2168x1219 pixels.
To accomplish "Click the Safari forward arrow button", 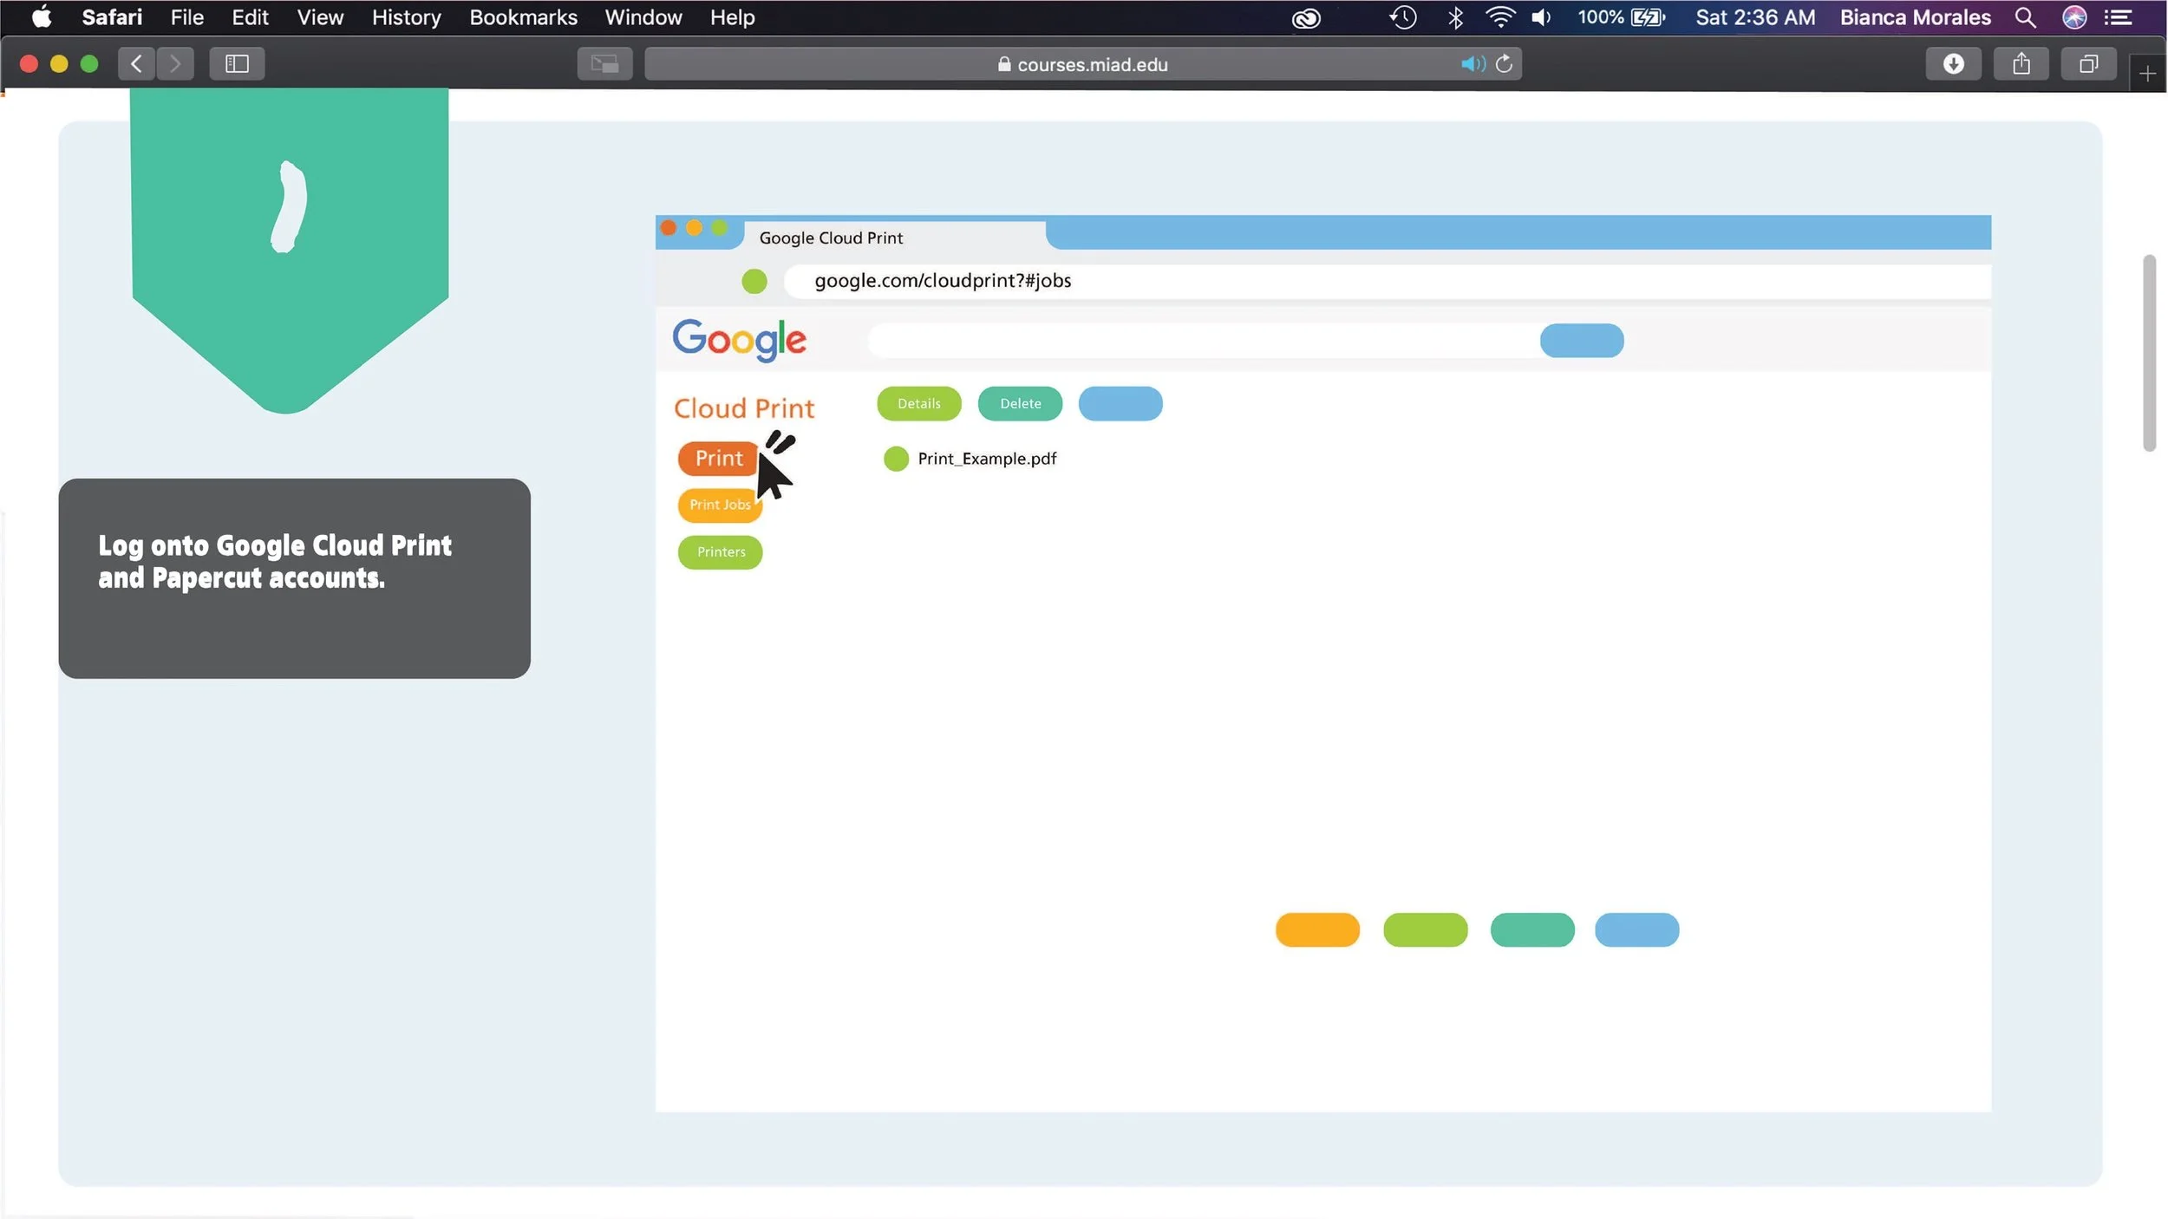I will 175,64.
